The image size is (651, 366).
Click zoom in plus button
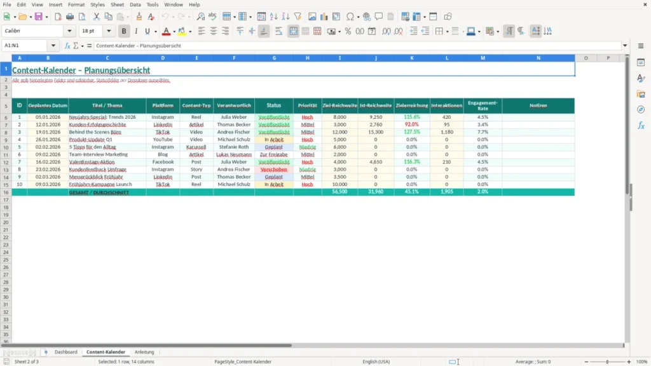[x=629, y=362]
